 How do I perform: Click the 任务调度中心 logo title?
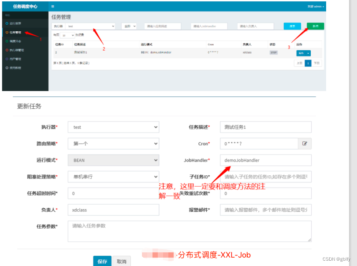25,7
